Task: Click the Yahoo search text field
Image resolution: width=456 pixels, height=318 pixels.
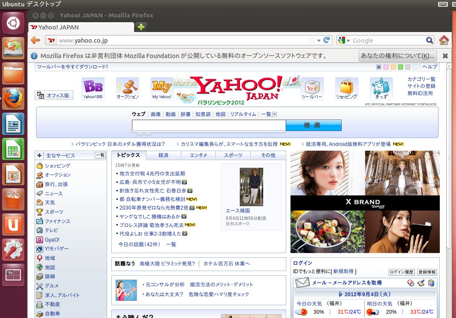Action: tap(209, 125)
